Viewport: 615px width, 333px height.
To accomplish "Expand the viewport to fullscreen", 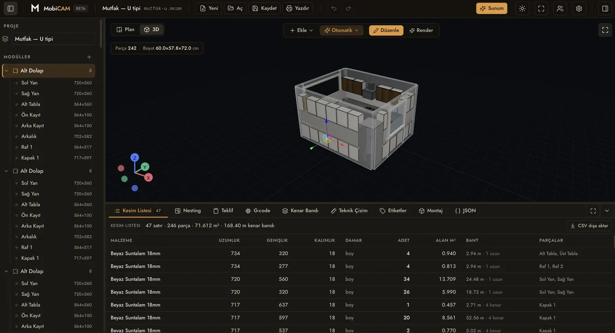I will pyautogui.click(x=605, y=30).
